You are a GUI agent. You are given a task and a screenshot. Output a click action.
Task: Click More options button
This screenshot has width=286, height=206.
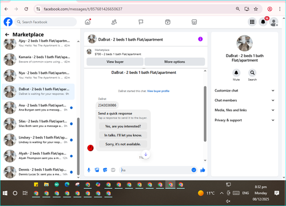[174, 62]
